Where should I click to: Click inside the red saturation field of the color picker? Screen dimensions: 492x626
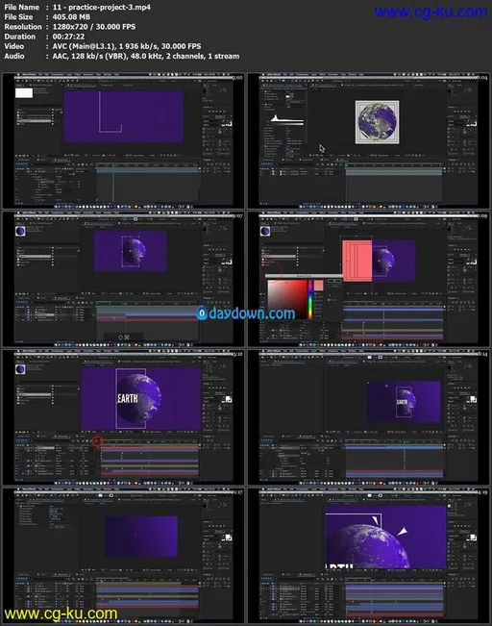click(x=287, y=299)
